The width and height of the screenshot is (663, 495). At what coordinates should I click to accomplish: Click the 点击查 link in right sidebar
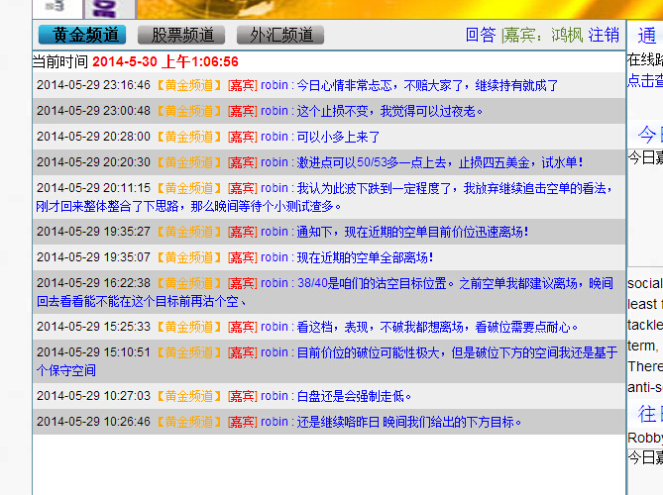click(x=644, y=79)
